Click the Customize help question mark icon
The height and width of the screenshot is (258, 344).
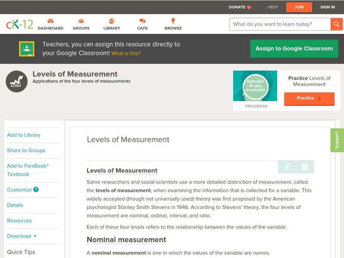click(36, 190)
